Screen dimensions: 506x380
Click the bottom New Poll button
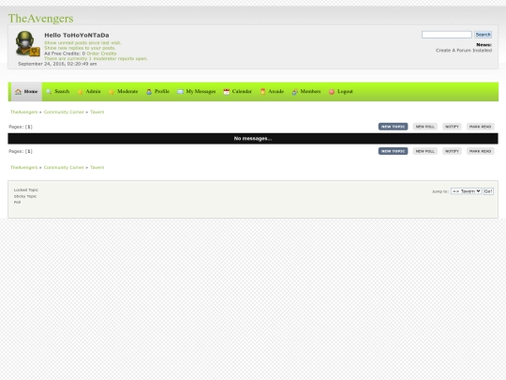pos(425,151)
